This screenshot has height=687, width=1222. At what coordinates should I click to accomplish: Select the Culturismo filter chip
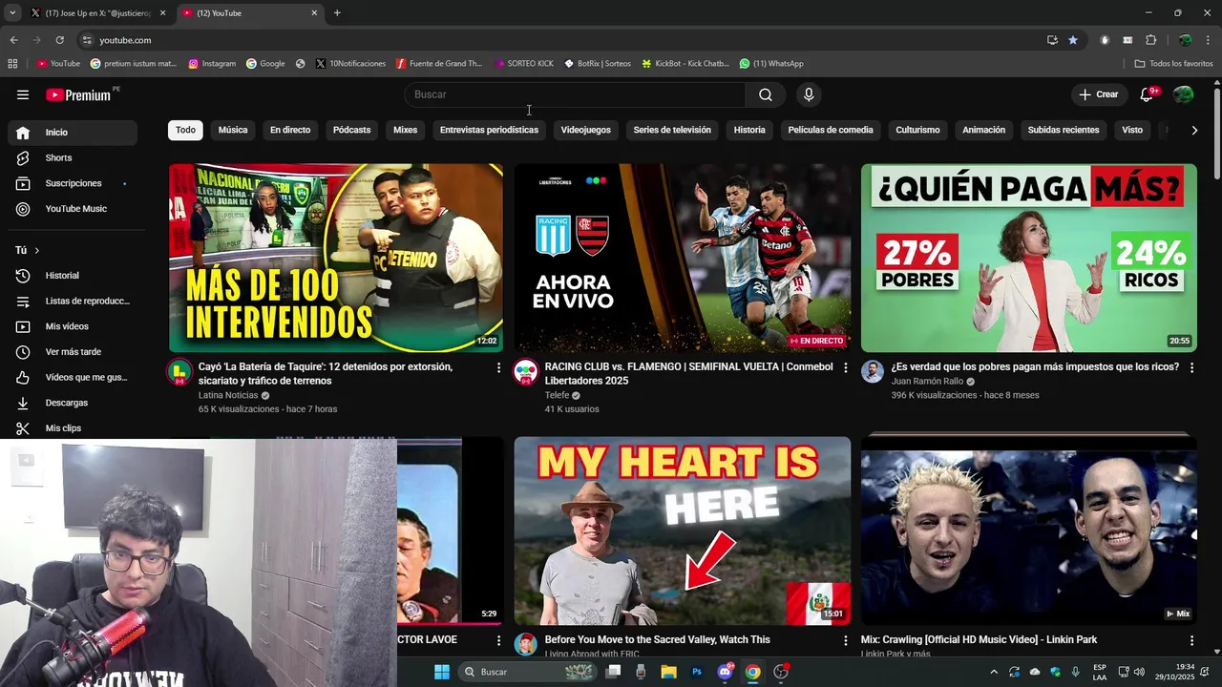(917, 130)
